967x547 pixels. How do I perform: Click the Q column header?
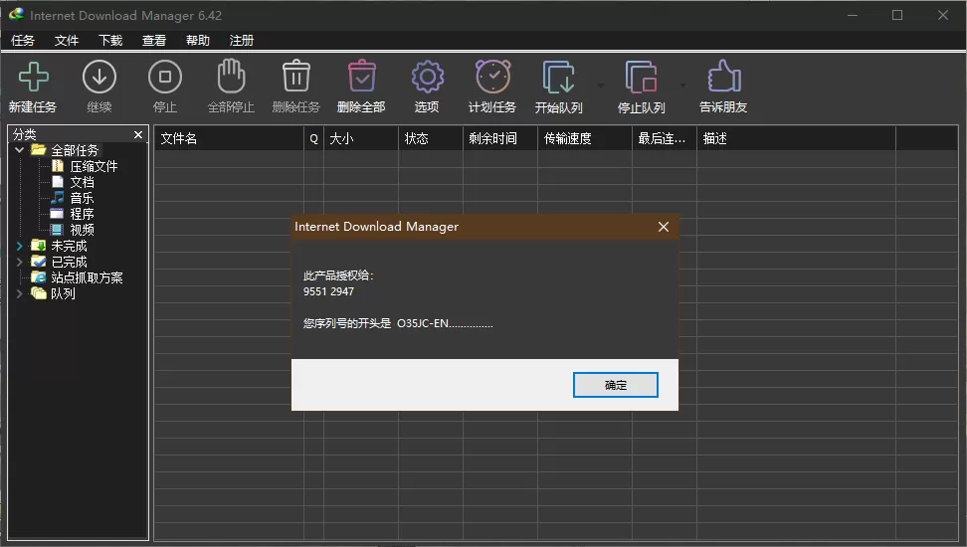(314, 139)
